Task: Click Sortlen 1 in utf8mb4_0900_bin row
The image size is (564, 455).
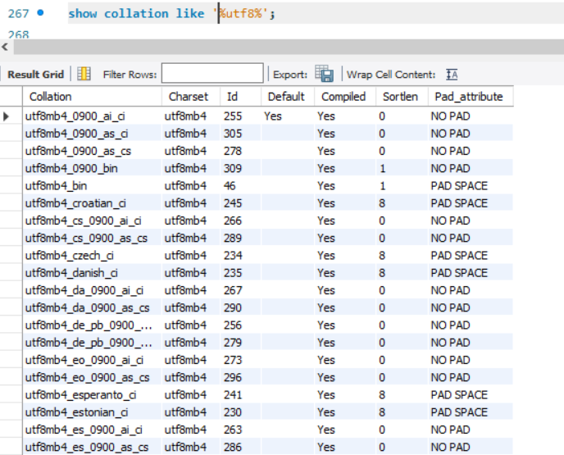Action: pyautogui.click(x=403, y=168)
